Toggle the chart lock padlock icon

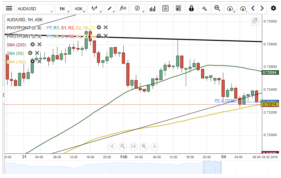[x=191, y=9]
